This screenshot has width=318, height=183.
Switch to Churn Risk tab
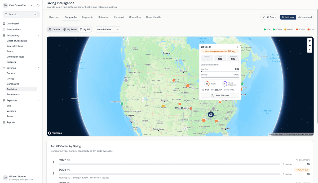pyautogui.click(x=135, y=17)
